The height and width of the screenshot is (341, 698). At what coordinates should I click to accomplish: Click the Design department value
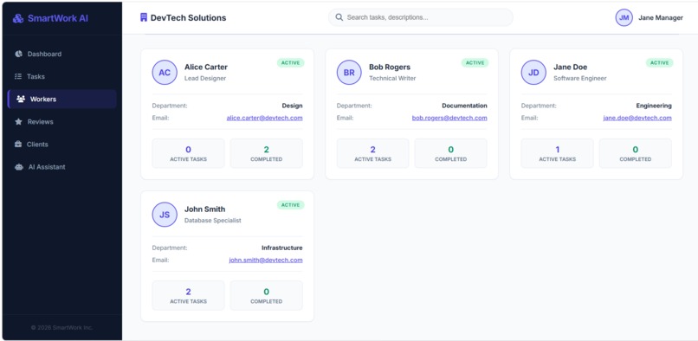[x=292, y=106]
